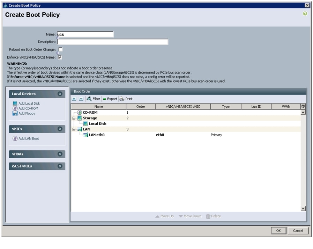Click the scrollbar down arrow in Boot Order
Screen dimensions: 313x249
(x=303, y=209)
